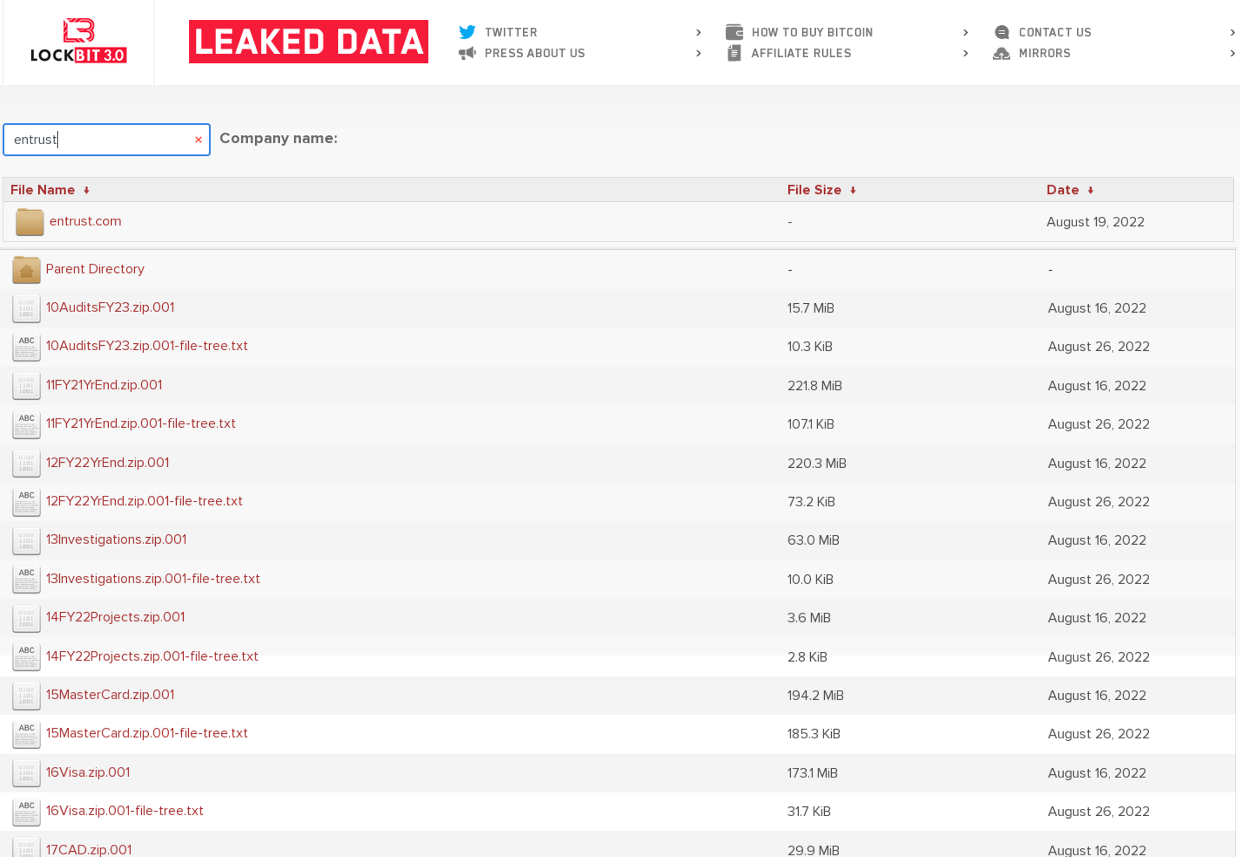Open Mirrors menu item
1240x857 pixels.
coord(1045,53)
